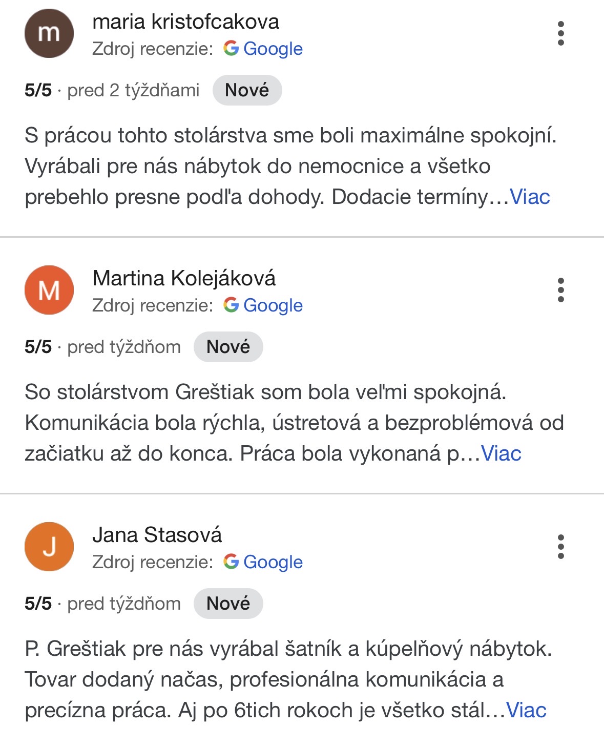This screenshot has width=604, height=747.
Task: Open Google source link in maria's review
Action: (273, 49)
